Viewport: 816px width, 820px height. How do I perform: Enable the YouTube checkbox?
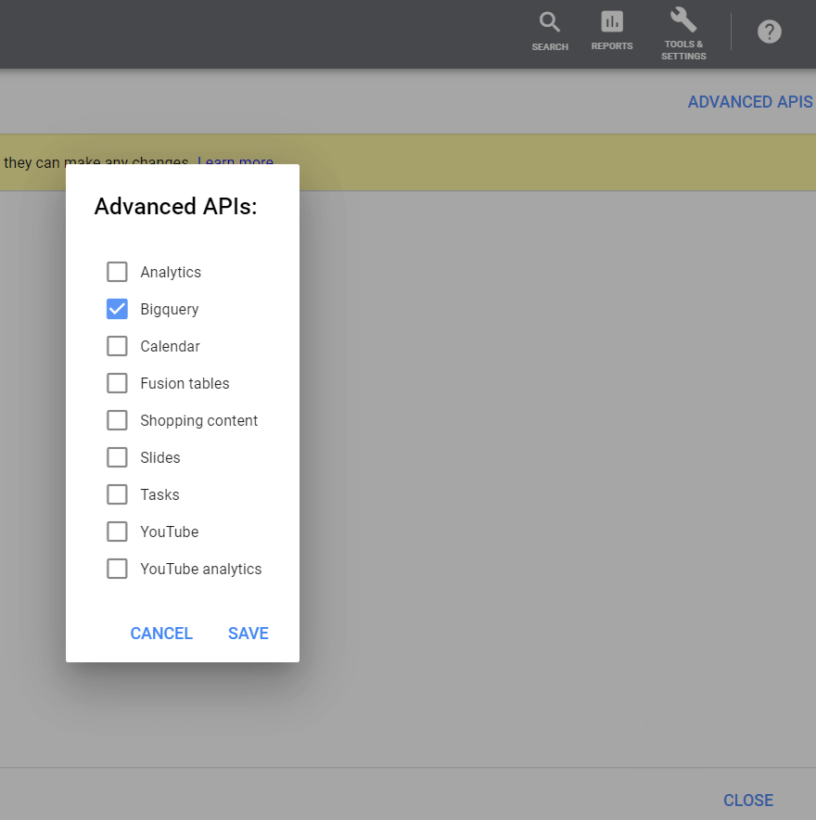[x=117, y=532]
